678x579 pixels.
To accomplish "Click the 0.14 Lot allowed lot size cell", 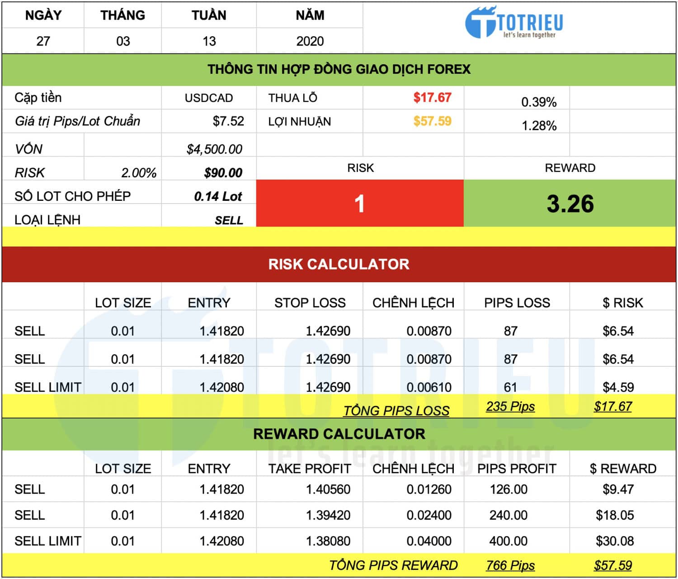I will pos(218,196).
